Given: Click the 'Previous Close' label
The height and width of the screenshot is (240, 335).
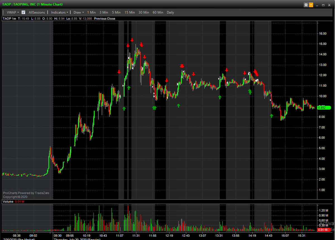Looking at the screenshot, I should (x=105, y=19).
